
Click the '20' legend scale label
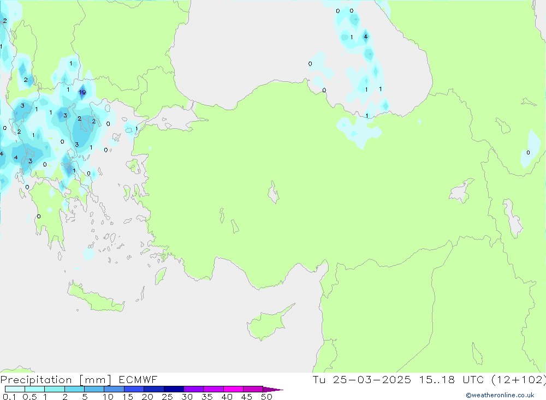(x=147, y=397)
